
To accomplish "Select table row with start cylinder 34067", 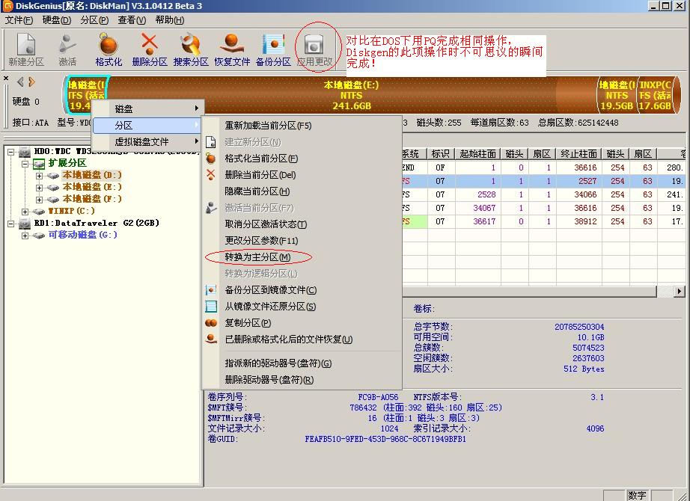I will pos(543,208).
